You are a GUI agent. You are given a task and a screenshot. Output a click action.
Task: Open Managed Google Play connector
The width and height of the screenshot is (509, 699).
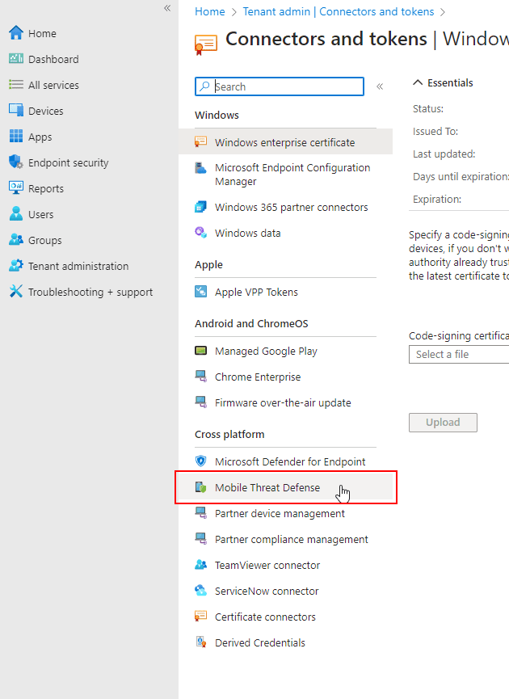point(265,351)
